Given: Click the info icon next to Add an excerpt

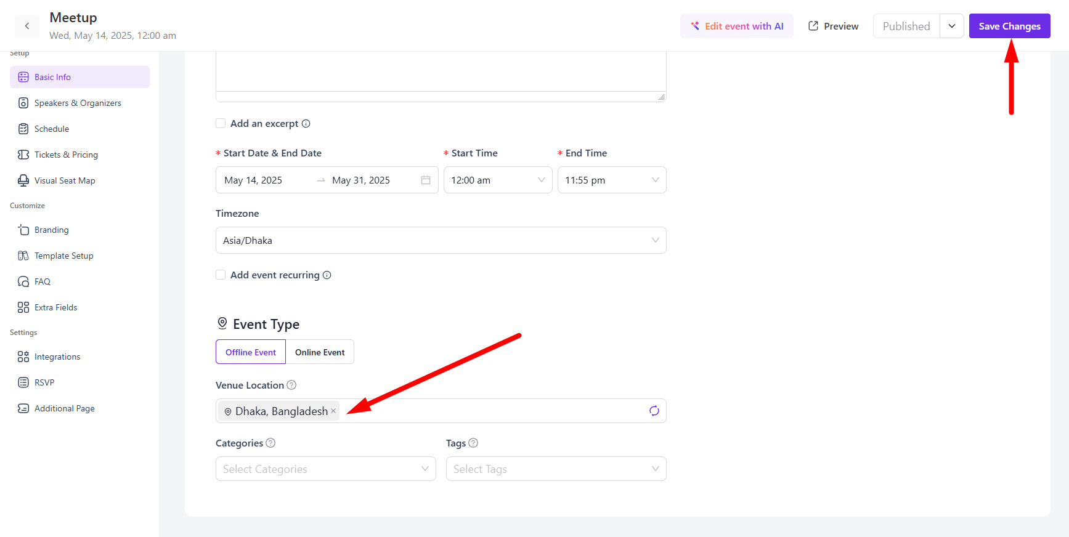Looking at the screenshot, I should (306, 123).
